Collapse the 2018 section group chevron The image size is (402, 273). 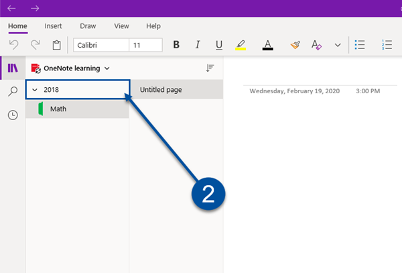[x=35, y=90]
